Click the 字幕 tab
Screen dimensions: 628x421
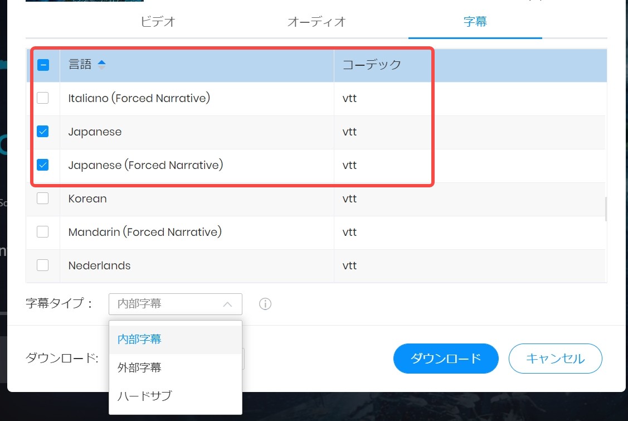coord(475,22)
